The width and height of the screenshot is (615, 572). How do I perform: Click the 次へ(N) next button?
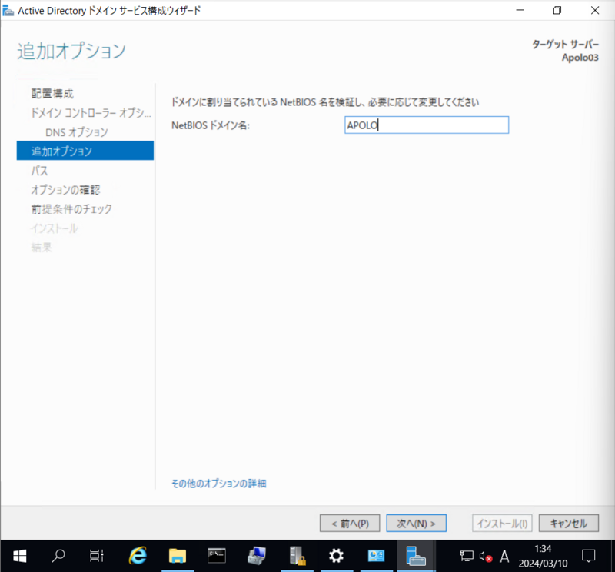coord(416,524)
